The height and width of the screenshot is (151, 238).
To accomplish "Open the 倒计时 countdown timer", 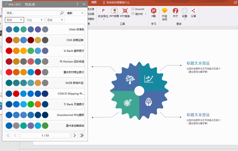I will [x=137, y=14].
